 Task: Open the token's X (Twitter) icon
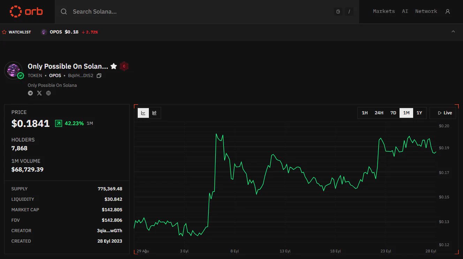point(39,93)
